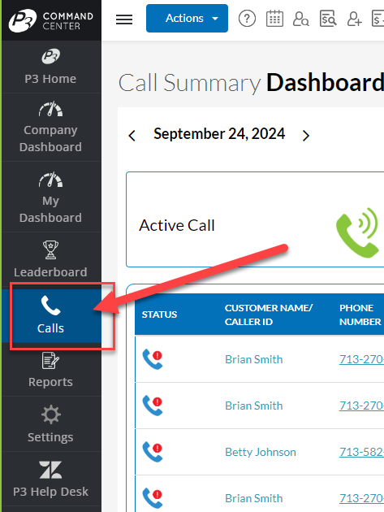Click the add customer icon
This screenshot has width=384, height=512.
(354, 19)
